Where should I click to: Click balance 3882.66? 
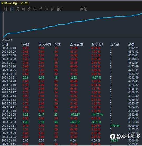coord(133,115)
